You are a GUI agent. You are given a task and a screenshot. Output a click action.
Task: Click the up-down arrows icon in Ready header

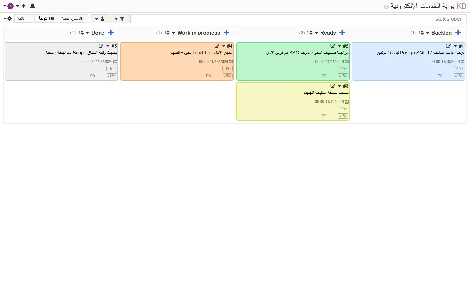(311, 33)
